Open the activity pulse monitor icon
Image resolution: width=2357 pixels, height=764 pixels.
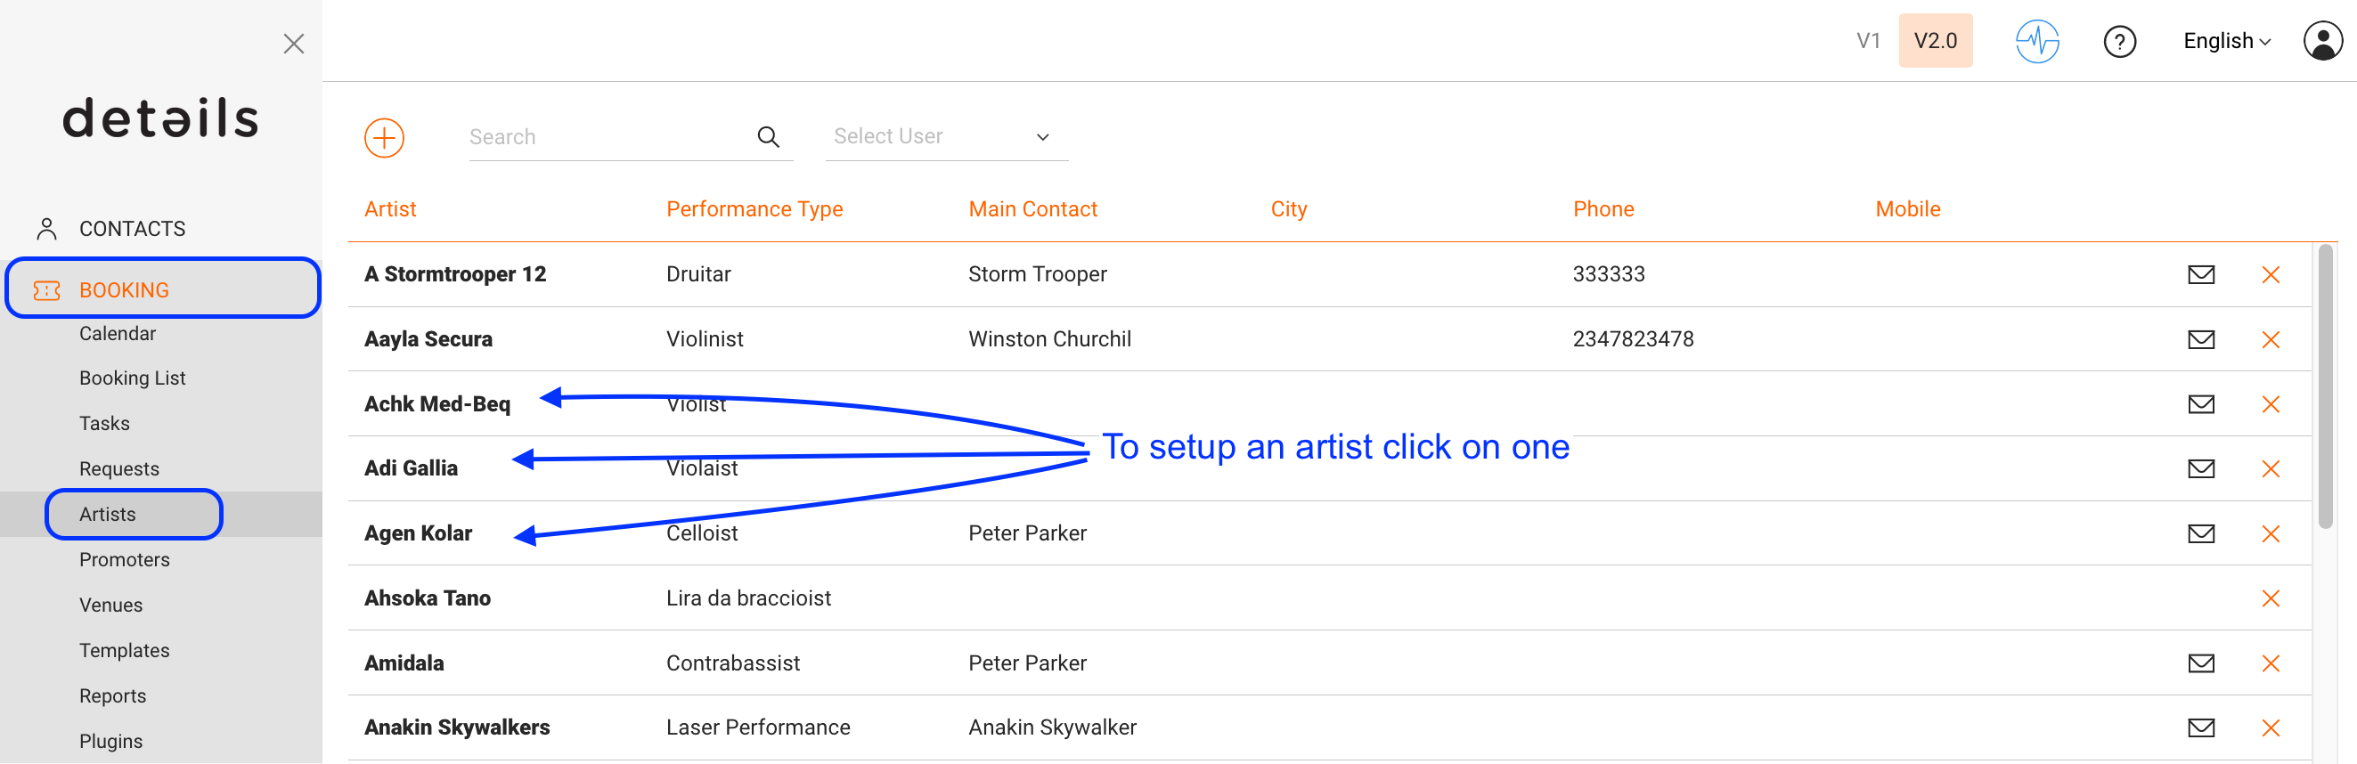coord(2036,41)
